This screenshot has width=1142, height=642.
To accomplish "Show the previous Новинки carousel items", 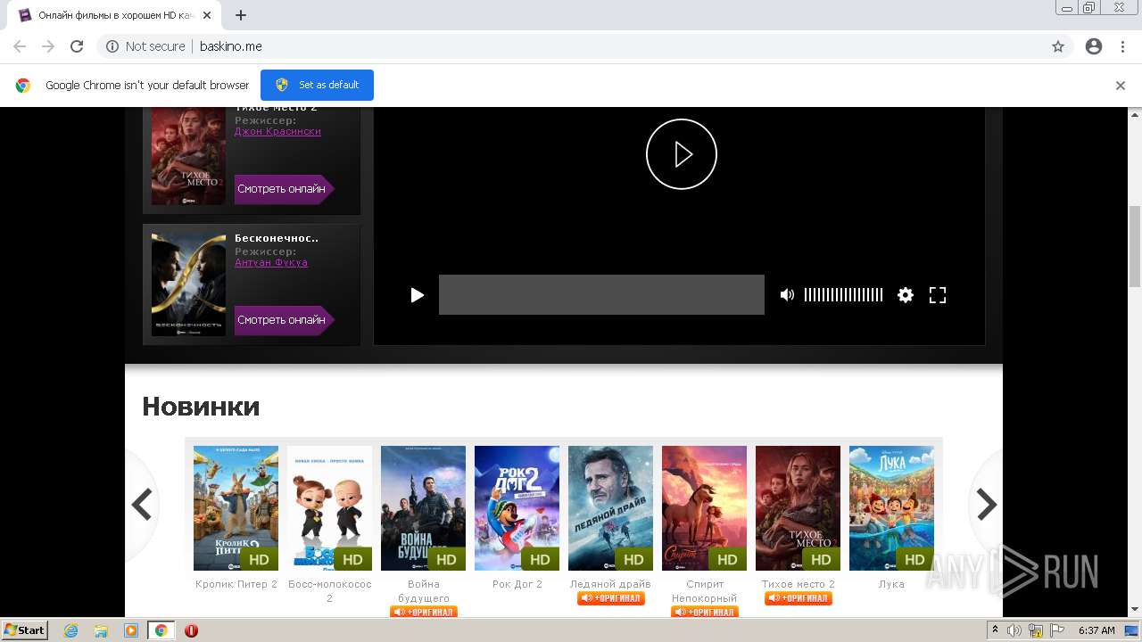I will click(x=142, y=505).
